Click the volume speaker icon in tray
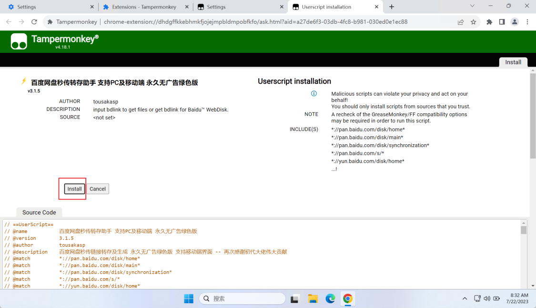The width and height of the screenshot is (536, 308). tap(487, 298)
